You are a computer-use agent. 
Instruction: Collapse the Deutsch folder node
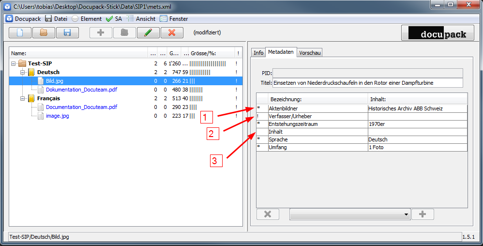22,72
